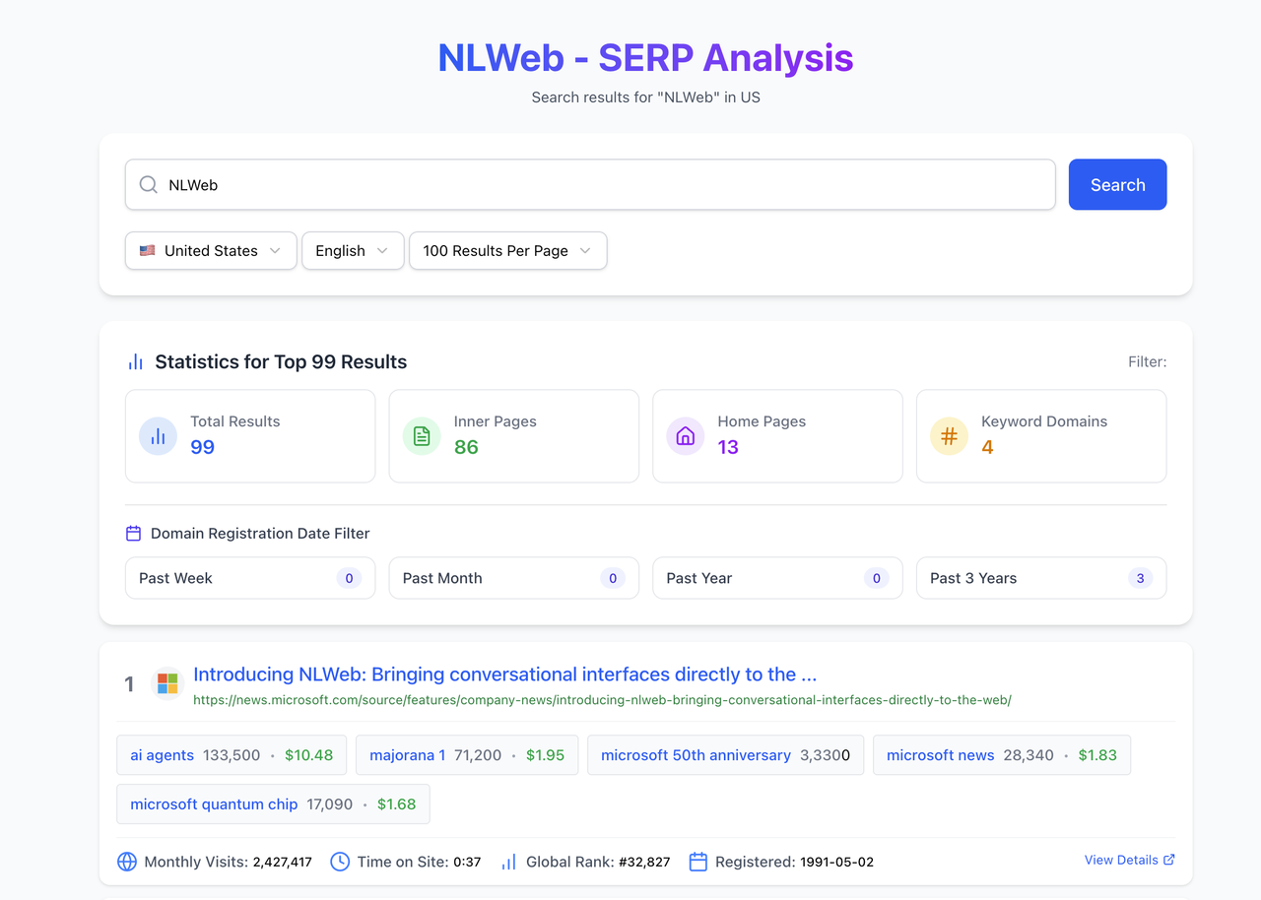
Task: Open the View Details link
Action: tap(1129, 860)
